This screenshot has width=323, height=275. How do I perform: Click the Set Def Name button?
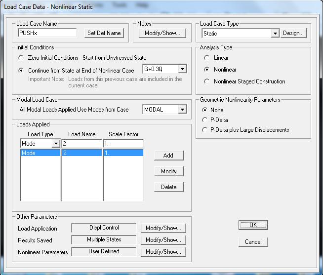point(104,33)
